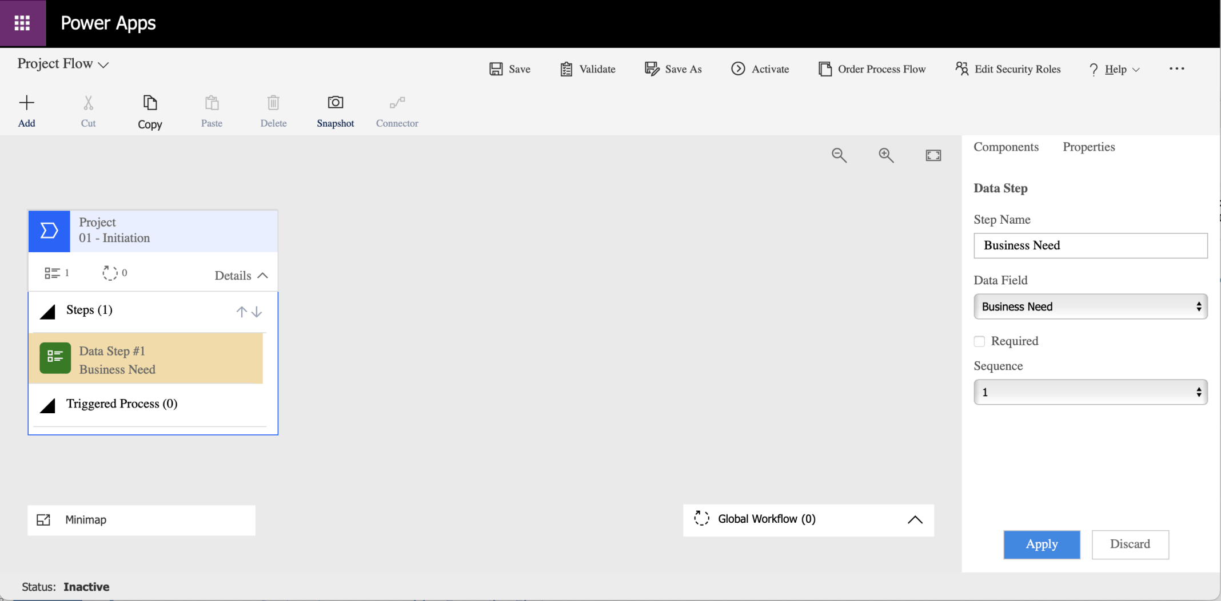The width and height of the screenshot is (1221, 601).
Task: Open the app launcher waffle icon
Action: click(x=22, y=23)
